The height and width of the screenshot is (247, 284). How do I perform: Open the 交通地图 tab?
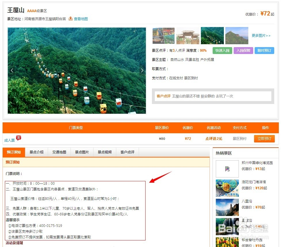[59, 152]
